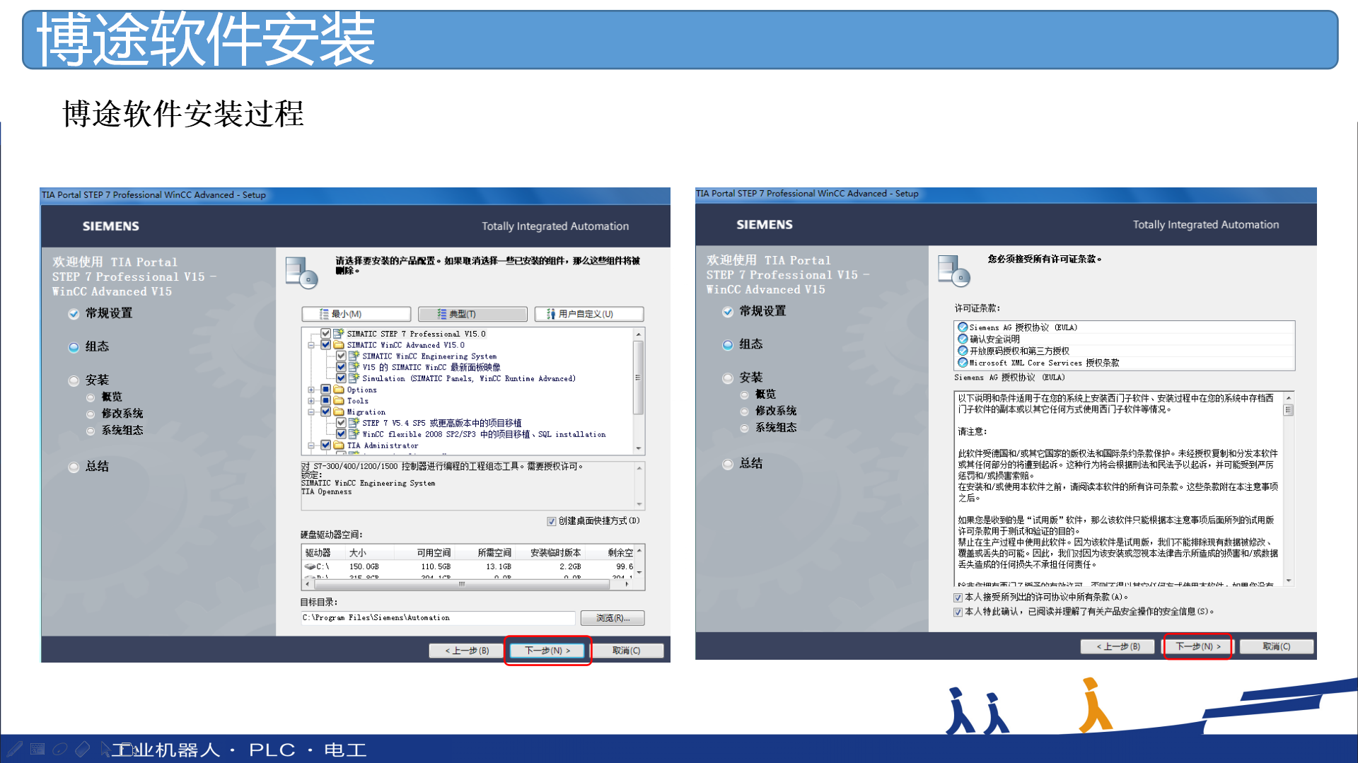Click the ellipse icon in the bottom toolbar
The width and height of the screenshot is (1358, 763).
(60, 749)
